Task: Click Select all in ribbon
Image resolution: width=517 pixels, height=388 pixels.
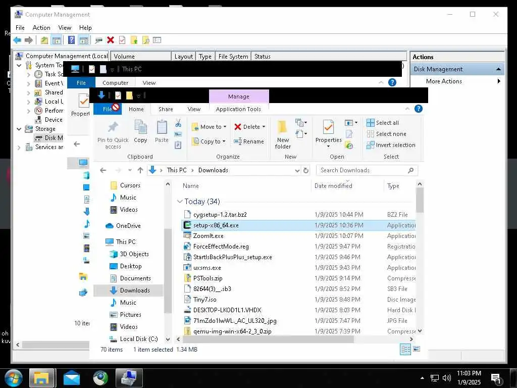Action: click(x=383, y=123)
